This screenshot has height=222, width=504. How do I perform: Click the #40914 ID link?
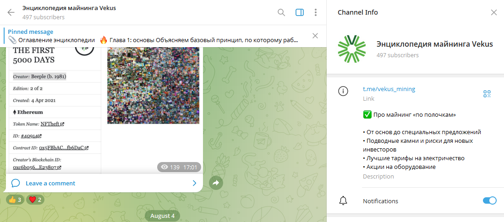point(31,136)
